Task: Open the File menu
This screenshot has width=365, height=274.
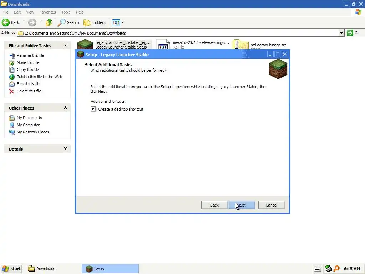Action: 5,12
